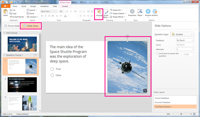The image size is (200, 117).
Task: Open the Insert ribbon tab
Action: 24,6
